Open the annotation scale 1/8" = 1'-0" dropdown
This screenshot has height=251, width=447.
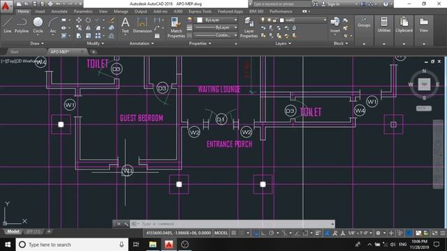(x=360, y=233)
